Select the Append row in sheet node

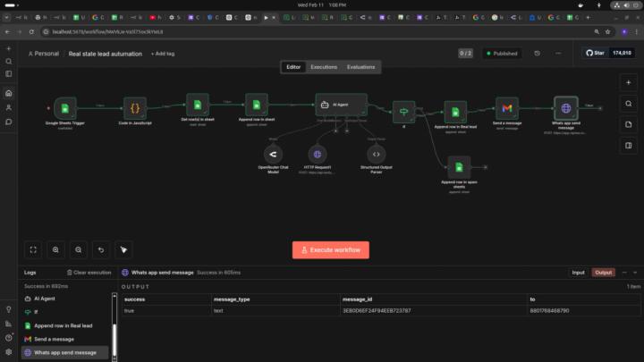coord(257,105)
